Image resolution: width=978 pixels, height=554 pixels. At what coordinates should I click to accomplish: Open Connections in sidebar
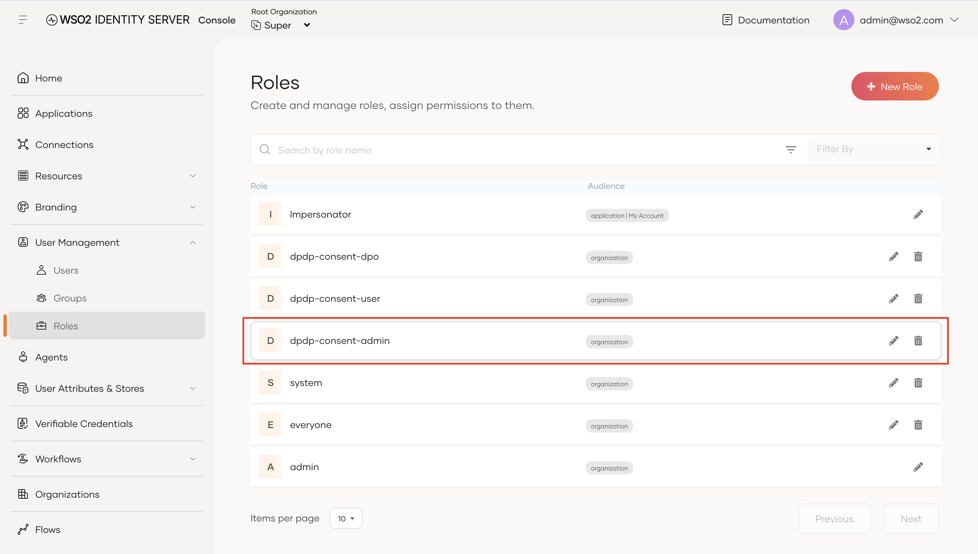(107, 145)
